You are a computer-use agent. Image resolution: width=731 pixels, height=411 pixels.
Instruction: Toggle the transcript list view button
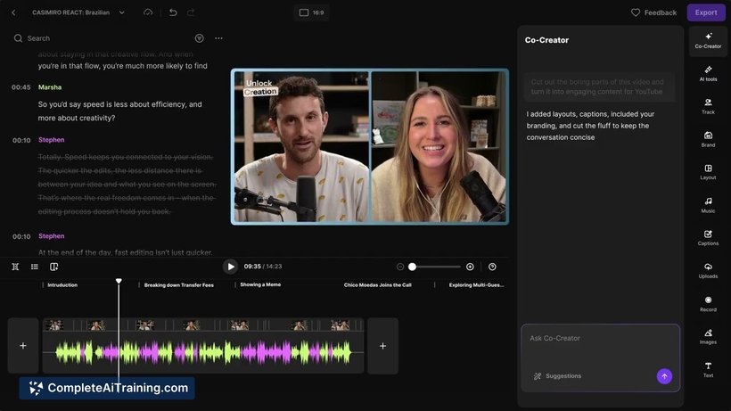[35, 267]
